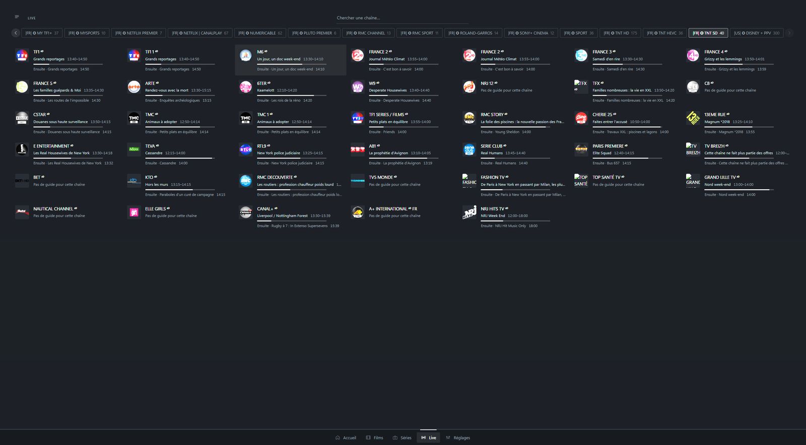Show more categories with the right arrow
This screenshot has height=445, width=806.
[x=789, y=33]
